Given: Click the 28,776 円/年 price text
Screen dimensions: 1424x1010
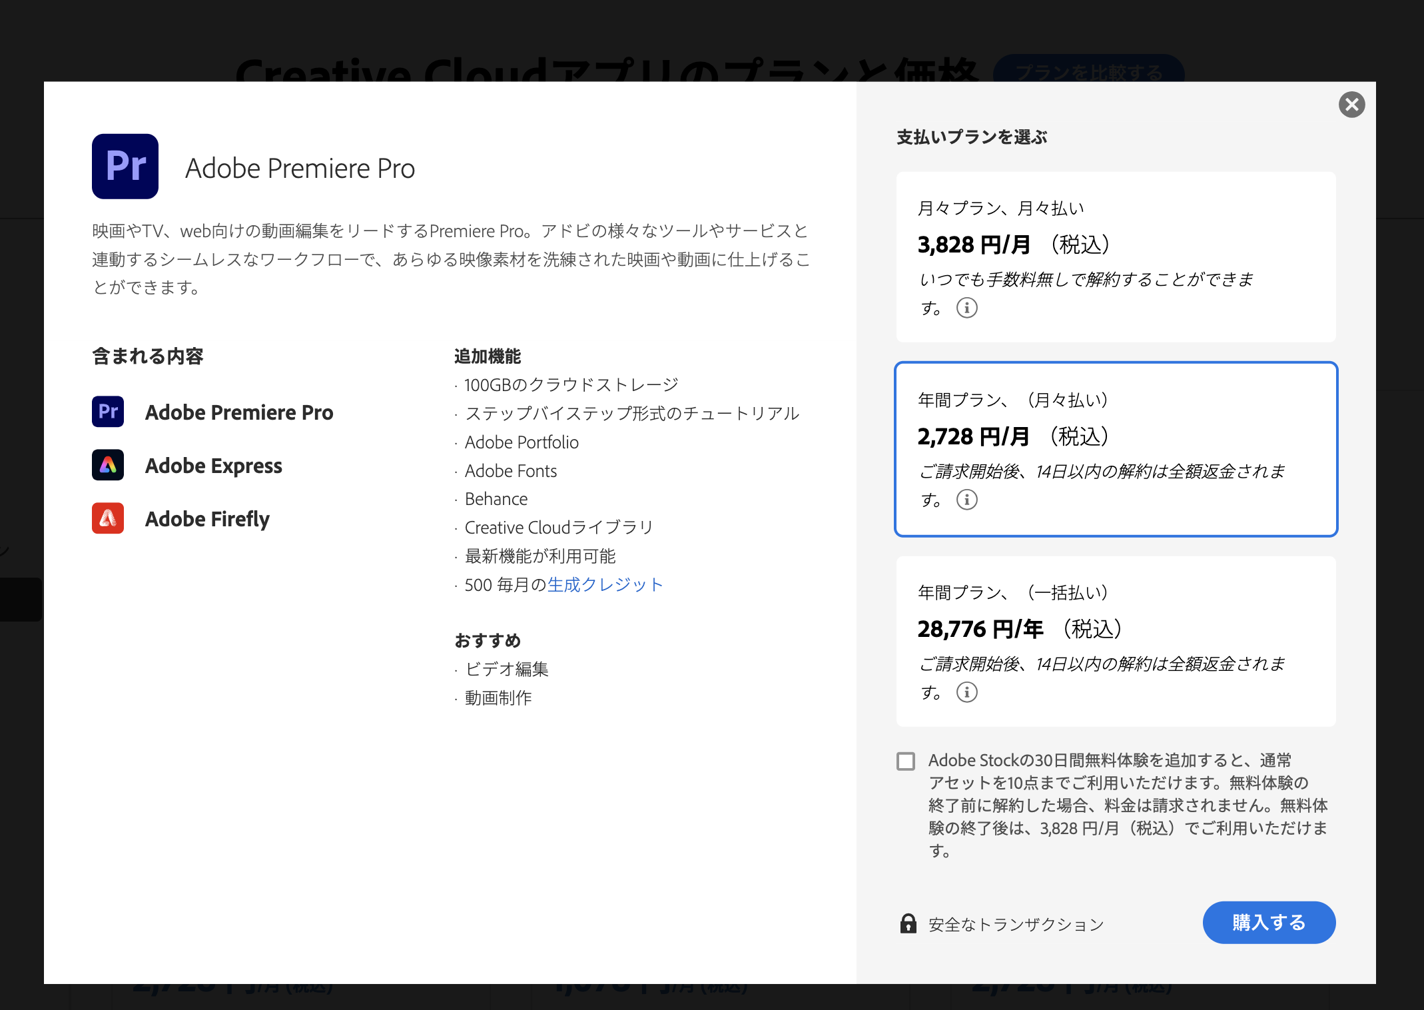Looking at the screenshot, I should [x=980, y=629].
